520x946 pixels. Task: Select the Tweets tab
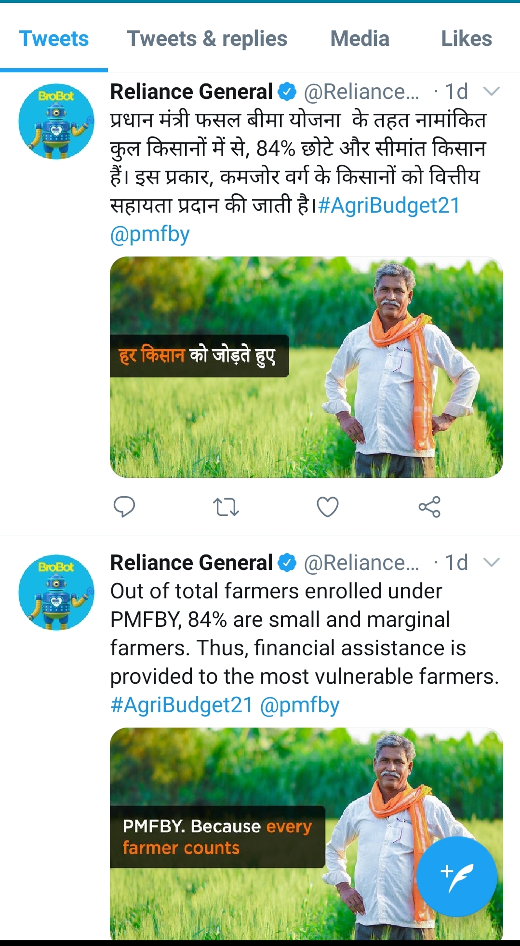point(54,39)
